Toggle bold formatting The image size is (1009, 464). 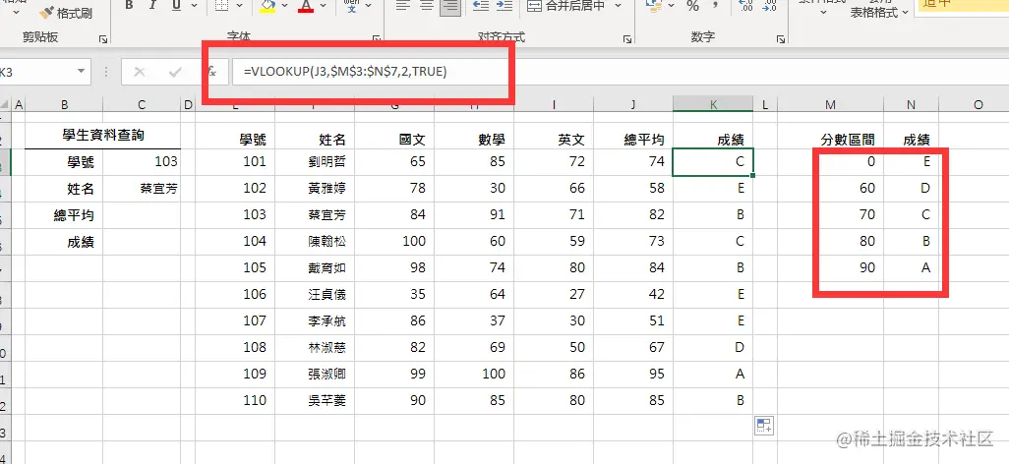[x=130, y=5]
